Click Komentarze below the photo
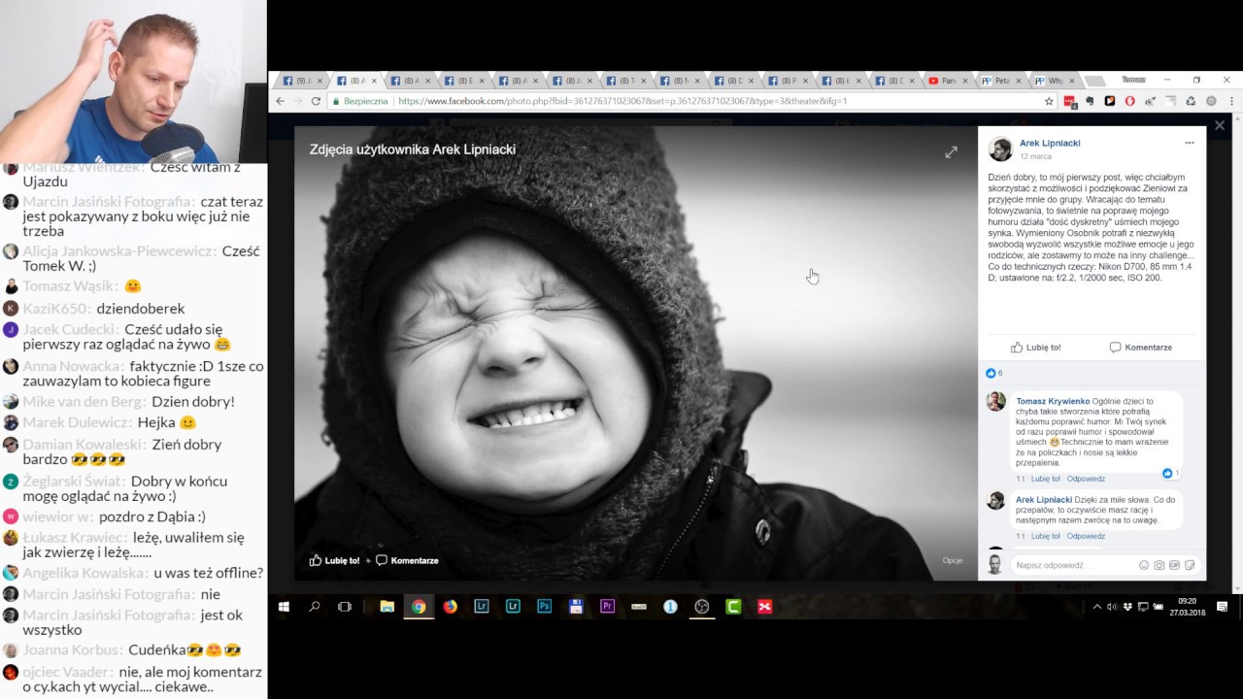1243x699 pixels. [x=408, y=560]
